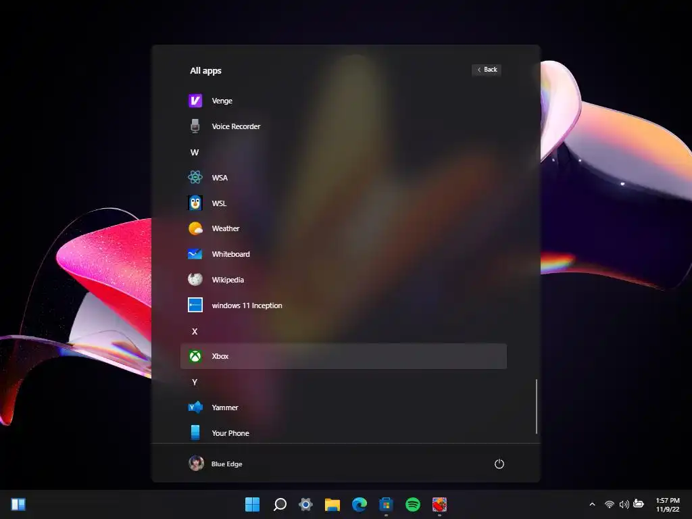692x519 pixels.
Task: Click the All apps list scrollbar
Action: point(536,406)
